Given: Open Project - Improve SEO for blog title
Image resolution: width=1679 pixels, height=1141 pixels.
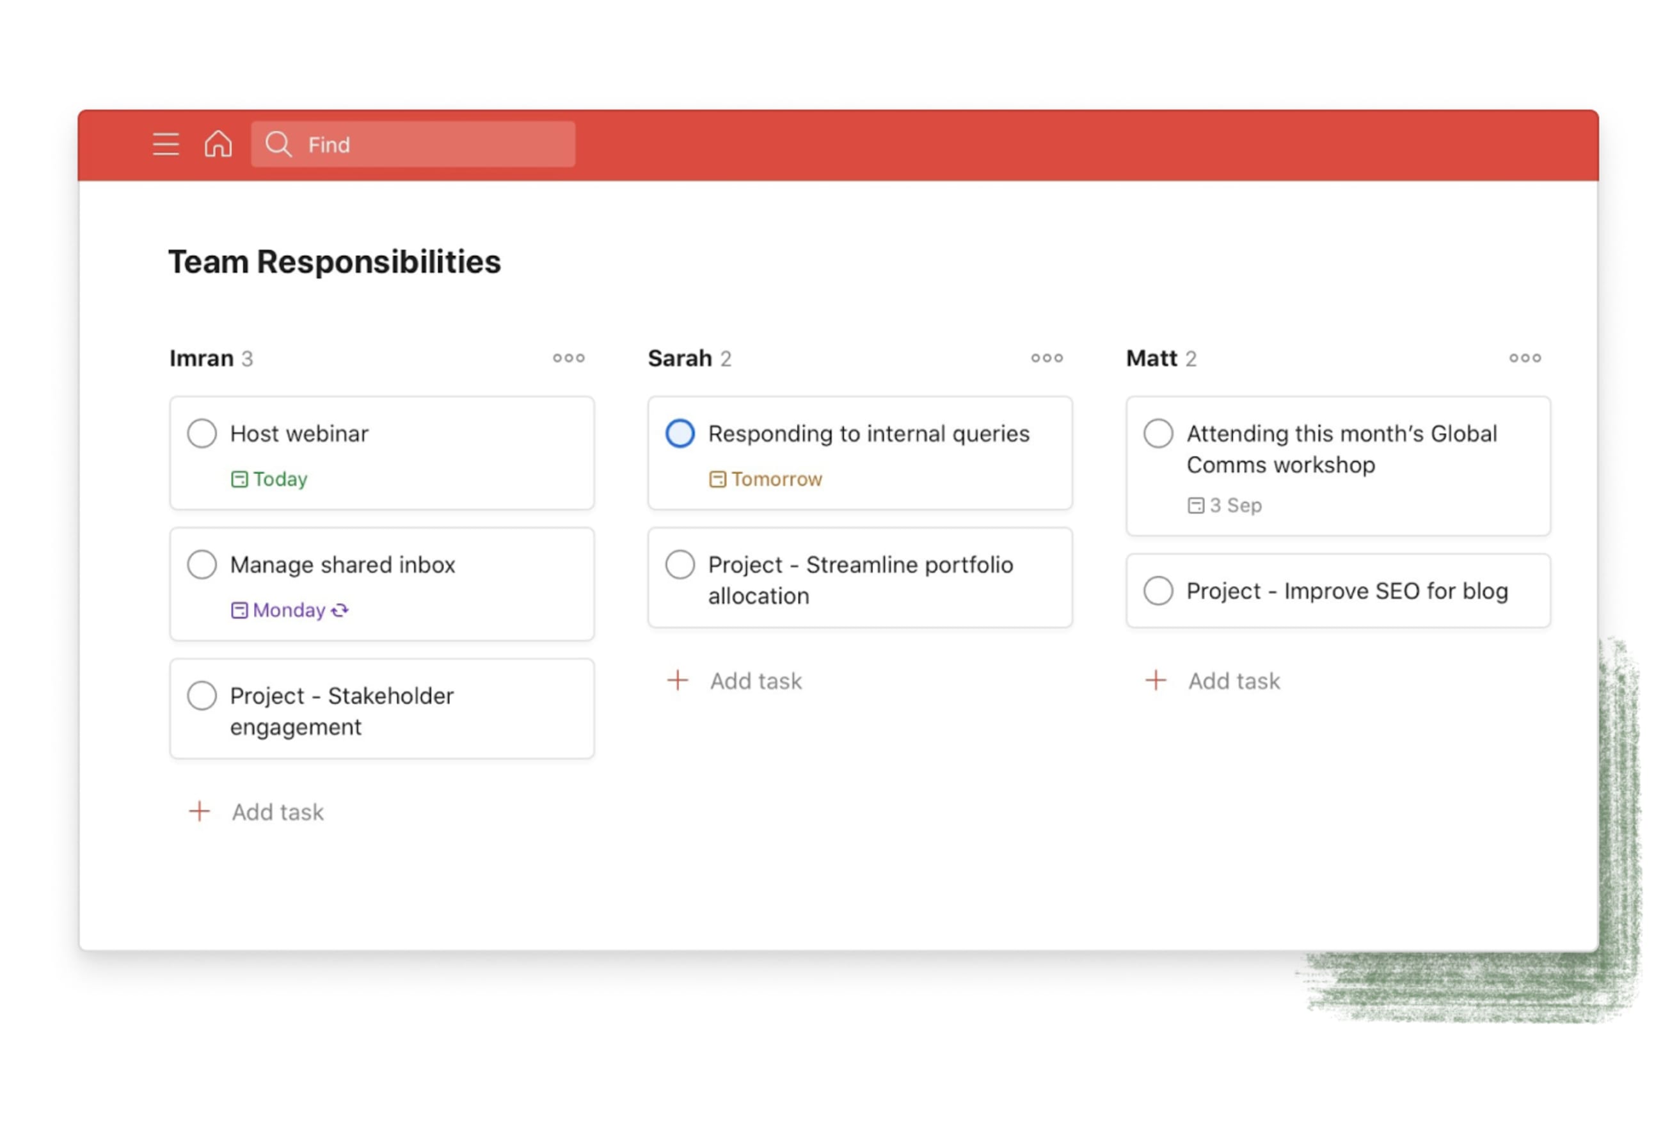Looking at the screenshot, I should pyautogui.click(x=1348, y=591).
